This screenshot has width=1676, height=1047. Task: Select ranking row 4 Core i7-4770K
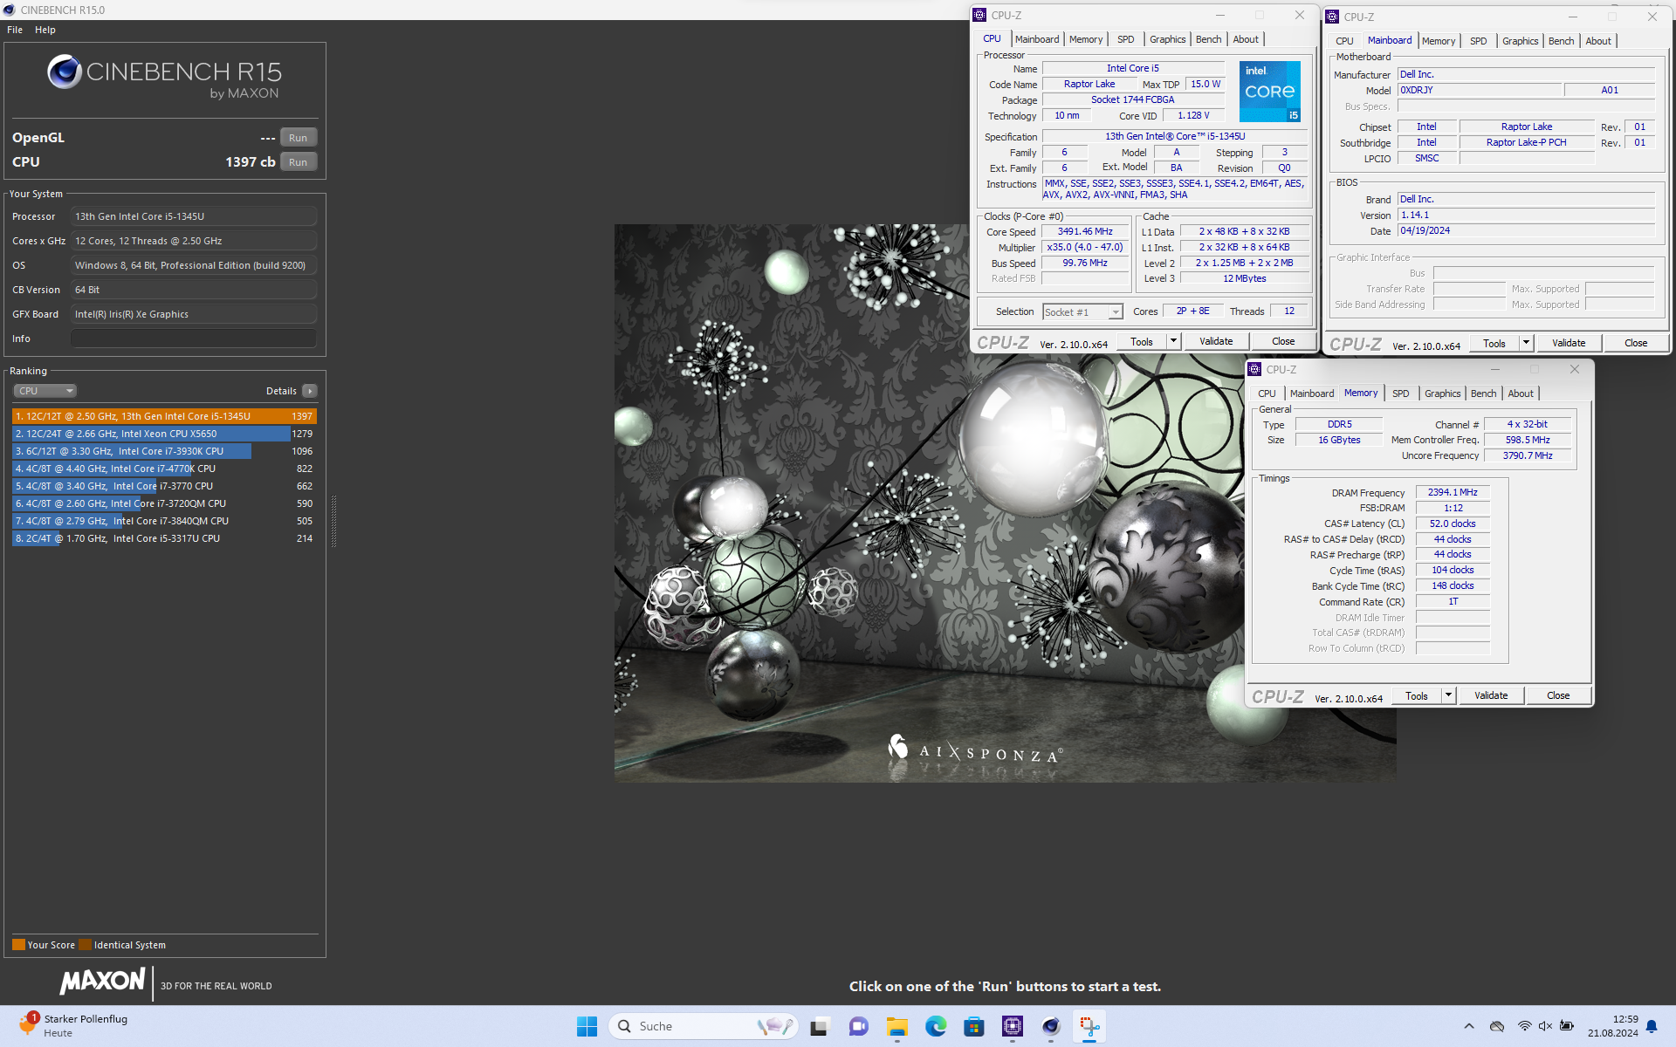point(164,469)
